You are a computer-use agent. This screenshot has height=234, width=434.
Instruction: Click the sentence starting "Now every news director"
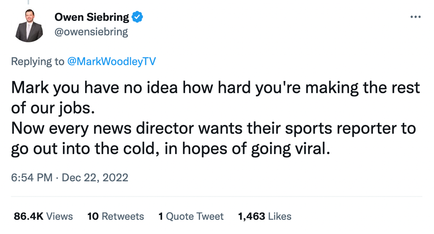pos(213,128)
